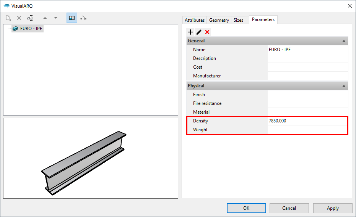Image resolution: width=356 pixels, height=217 pixels.
Task: Collapse the General section arrow
Action: [344, 41]
